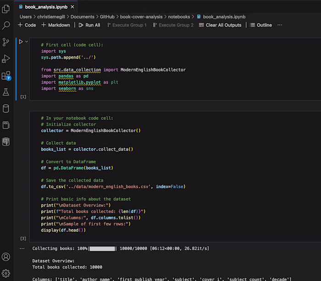Open Extensions view with badge
Screen dimensions: 321x281
(x=6, y=76)
